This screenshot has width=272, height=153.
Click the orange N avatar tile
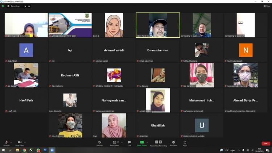[x=246, y=50]
